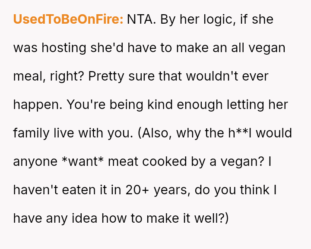
Task: Click the censored word "h**l"
Action: pos(239,133)
